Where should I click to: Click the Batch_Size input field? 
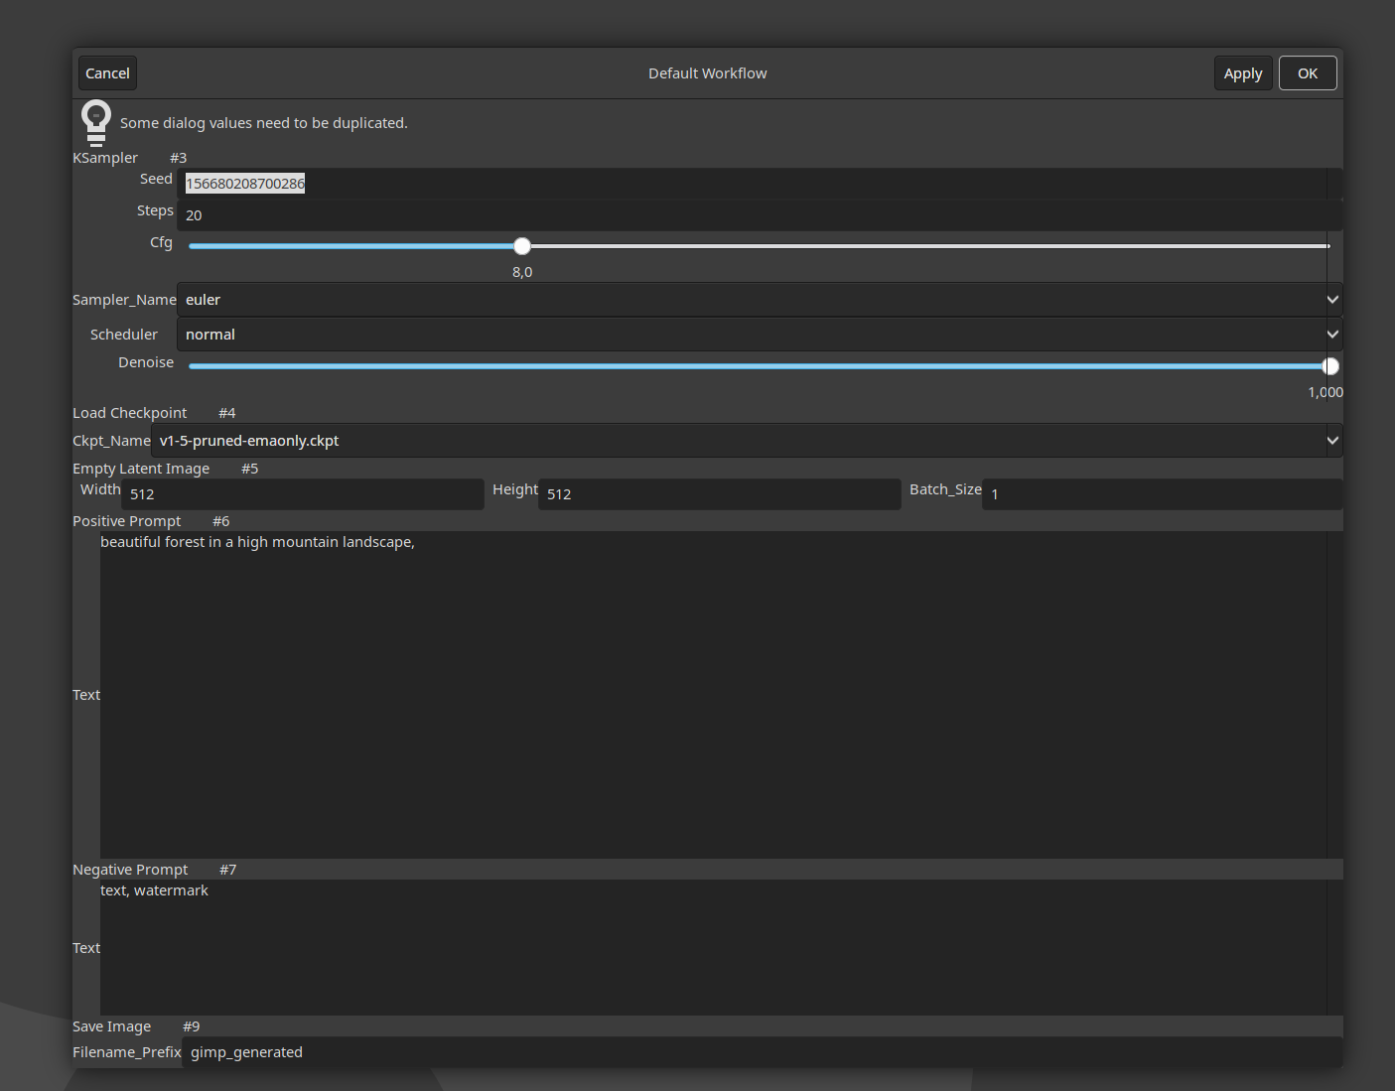click(1162, 494)
